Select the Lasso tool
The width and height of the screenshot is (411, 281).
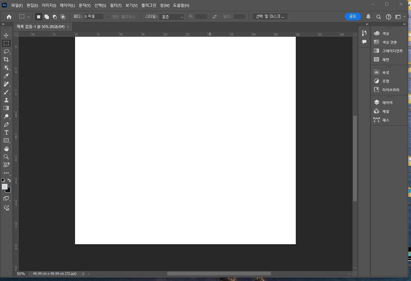[x=6, y=51]
